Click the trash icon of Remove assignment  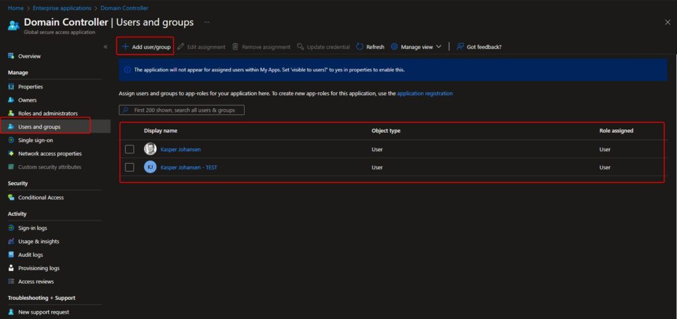(235, 46)
